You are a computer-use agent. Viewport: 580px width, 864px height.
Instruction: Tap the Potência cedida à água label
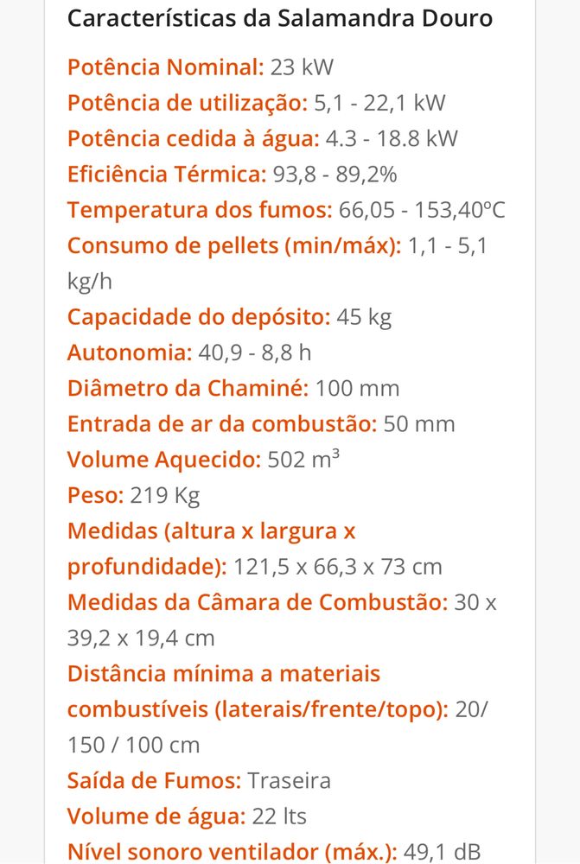click(194, 139)
